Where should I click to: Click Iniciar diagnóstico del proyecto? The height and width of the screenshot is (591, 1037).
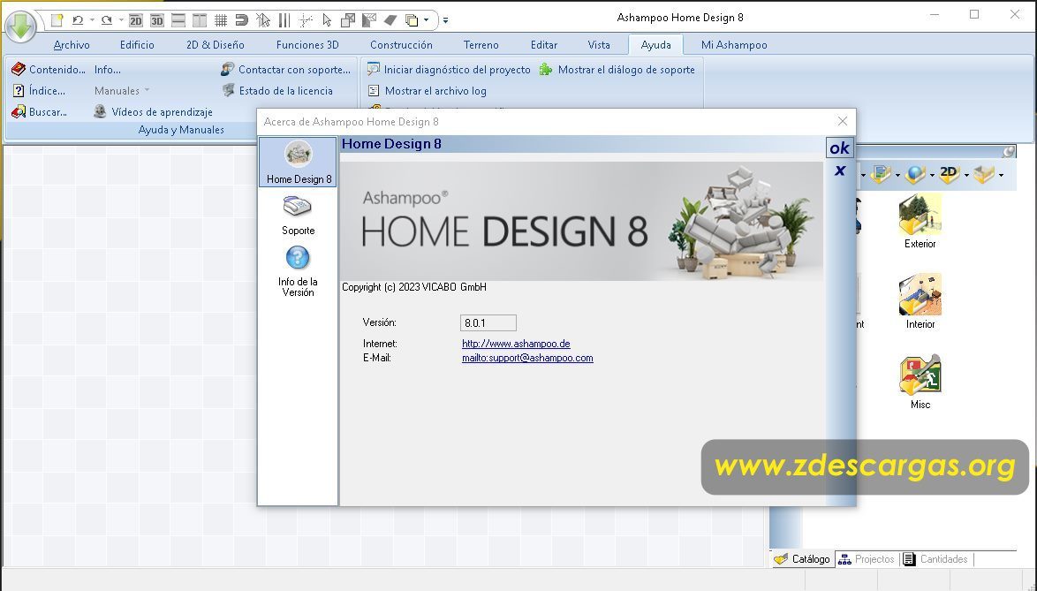[449, 70]
